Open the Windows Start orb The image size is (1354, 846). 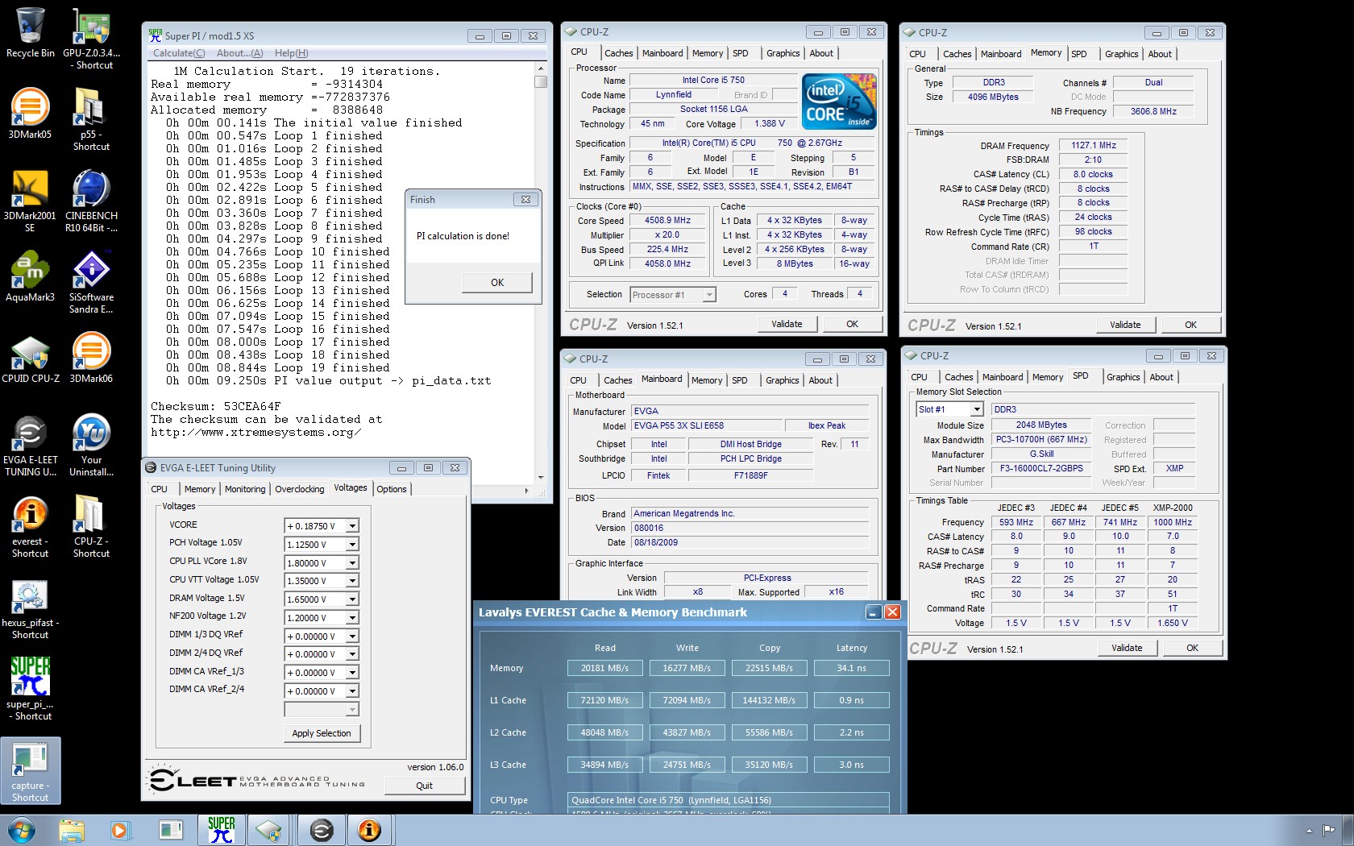[x=22, y=830]
